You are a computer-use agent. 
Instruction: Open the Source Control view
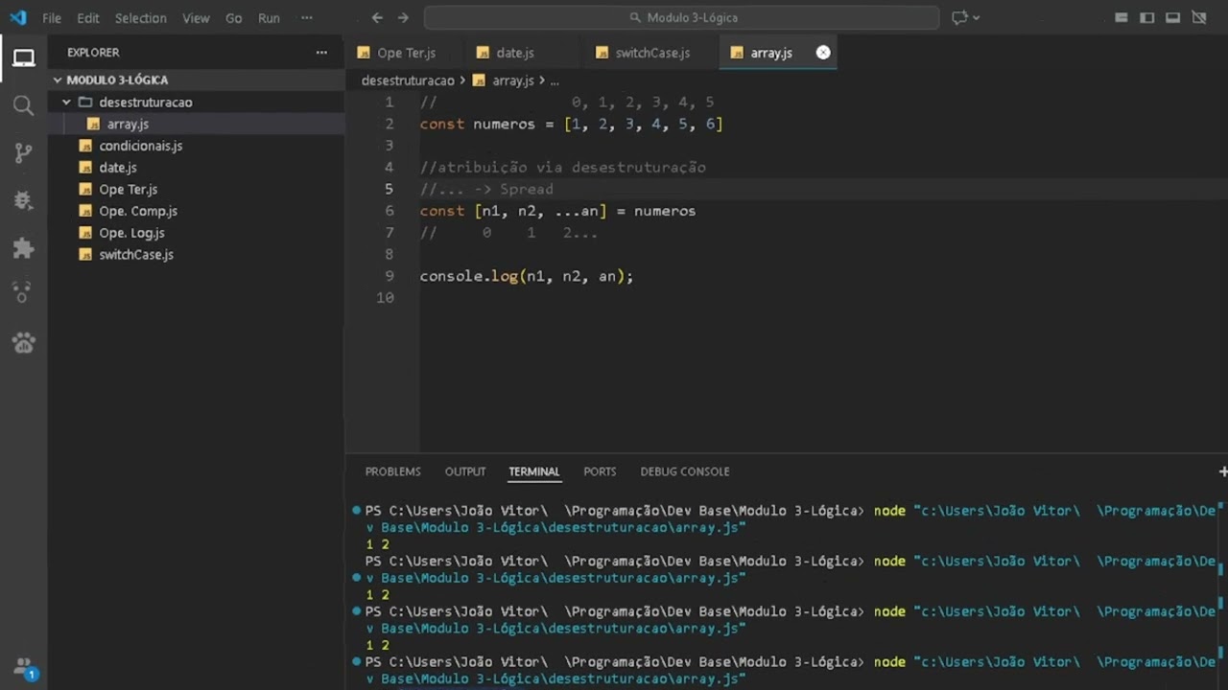(x=24, y=153)
